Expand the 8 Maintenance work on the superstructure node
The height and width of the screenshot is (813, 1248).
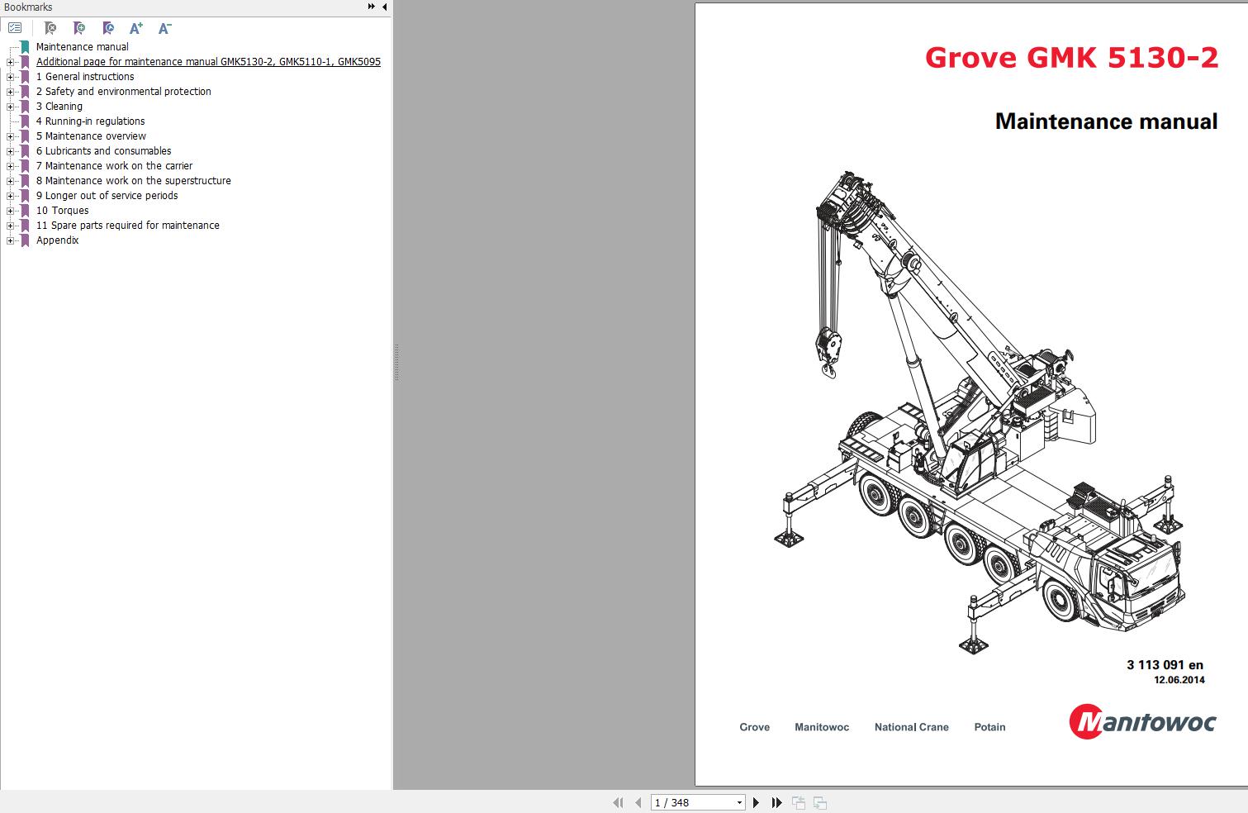click(11, 181)
